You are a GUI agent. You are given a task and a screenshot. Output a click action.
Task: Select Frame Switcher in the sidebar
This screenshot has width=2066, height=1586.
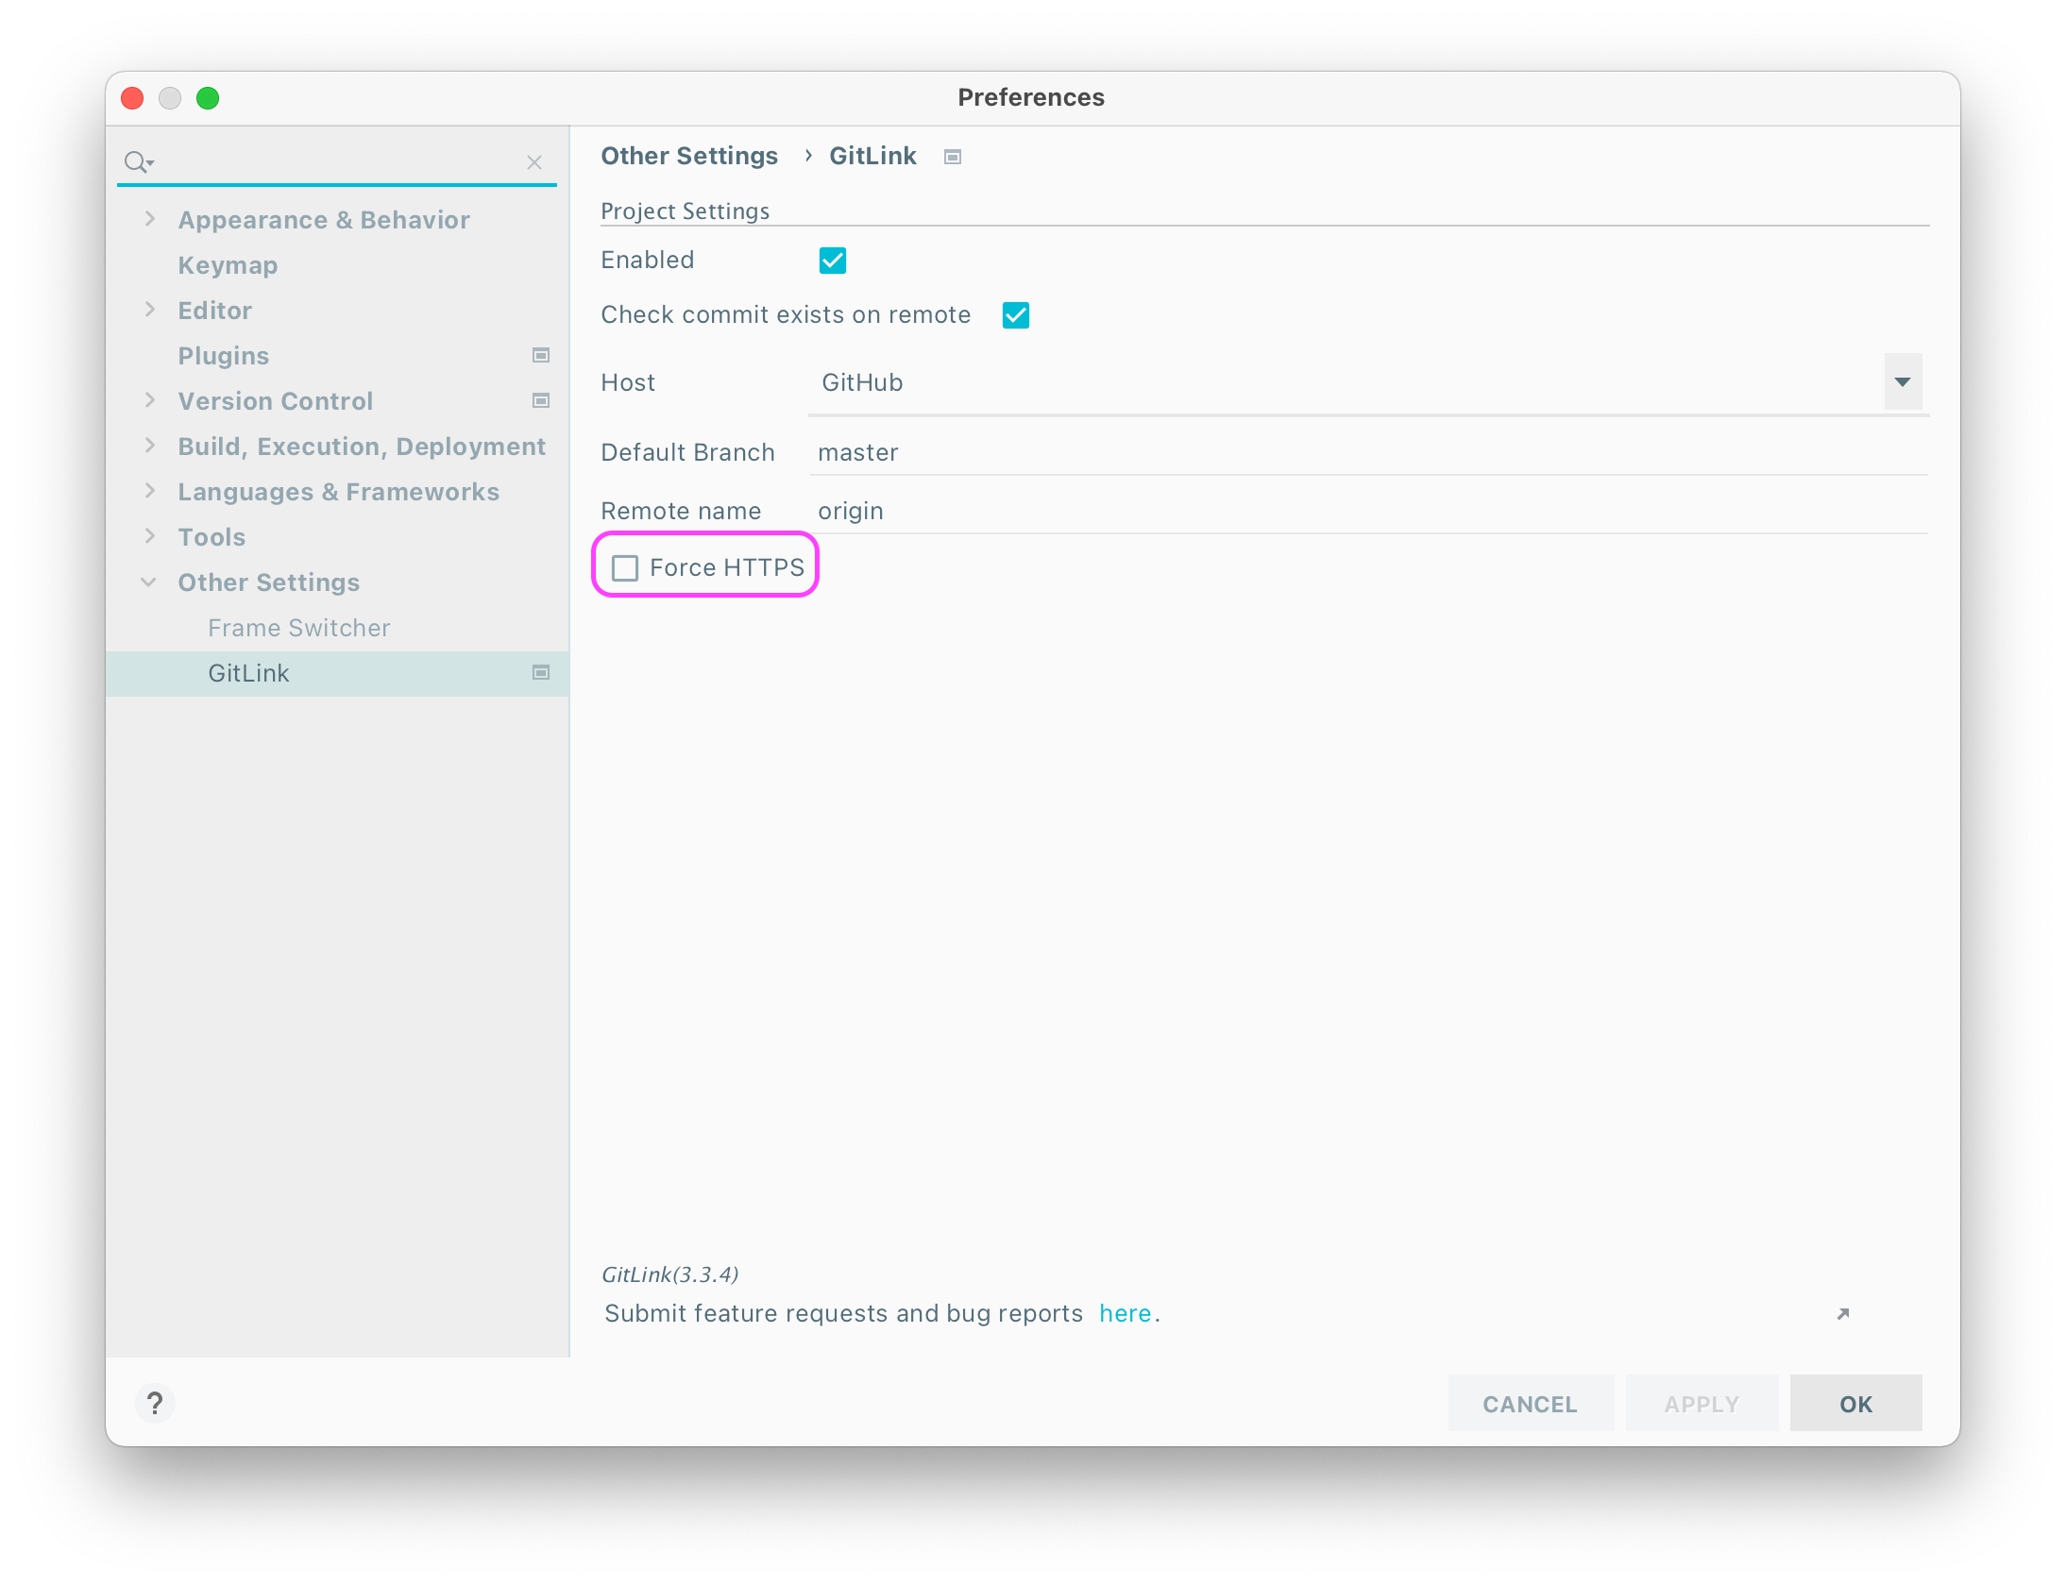[298, 627]
